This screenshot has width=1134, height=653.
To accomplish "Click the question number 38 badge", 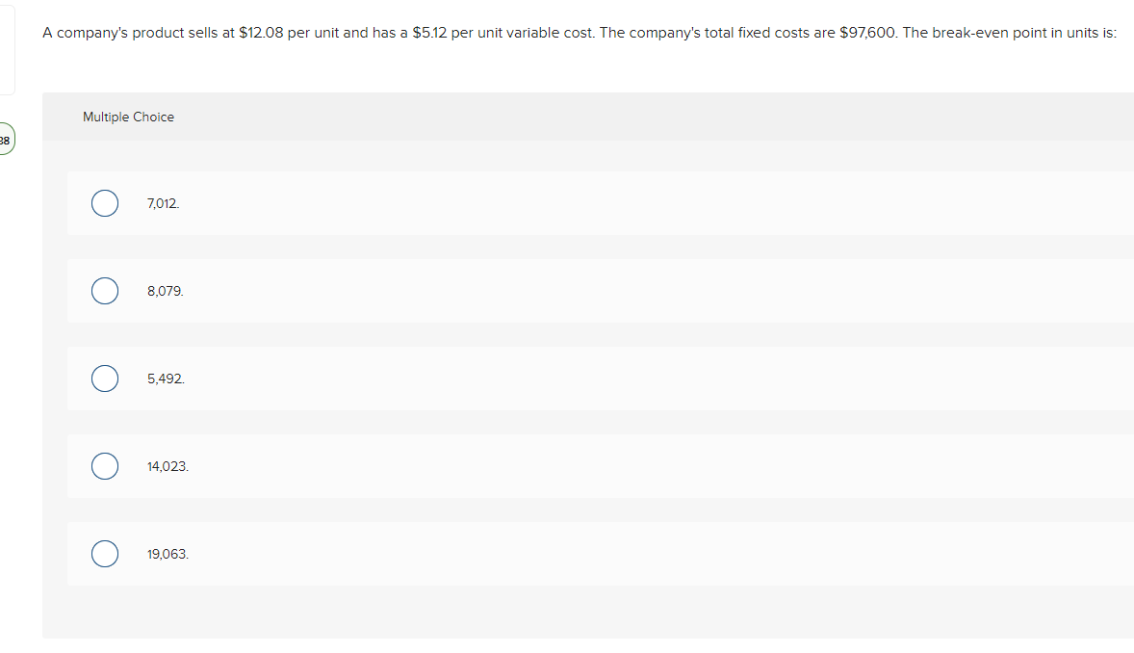I will pyautogui.click(x=4, y=140).
